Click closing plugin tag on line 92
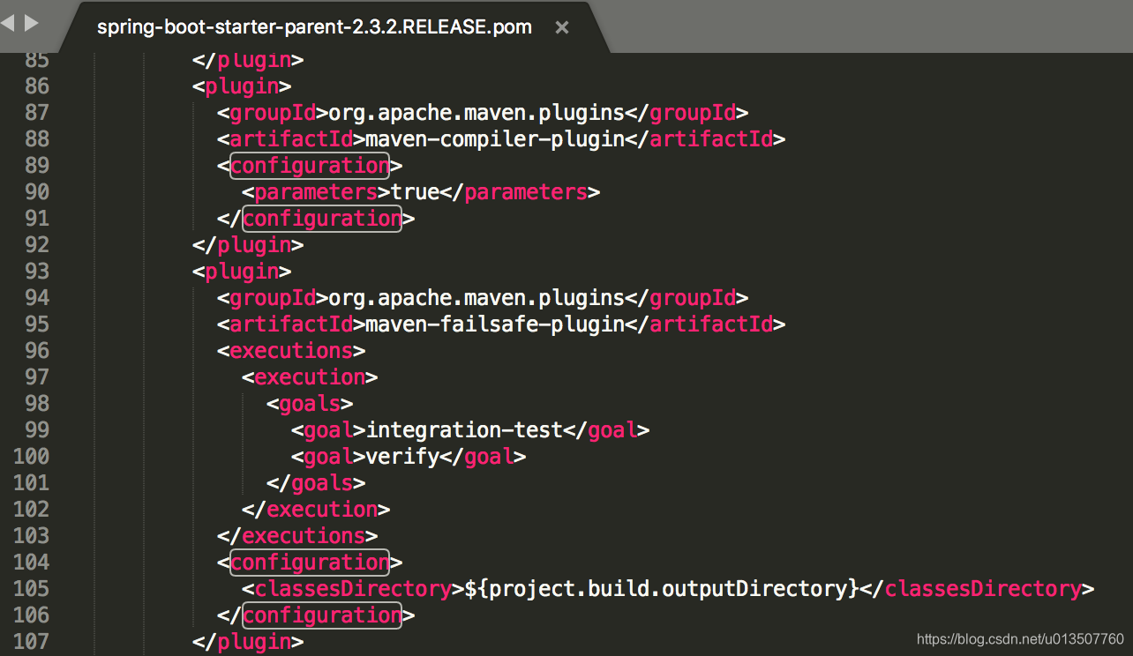This screenshot has width=1133, height=656. 248,245
